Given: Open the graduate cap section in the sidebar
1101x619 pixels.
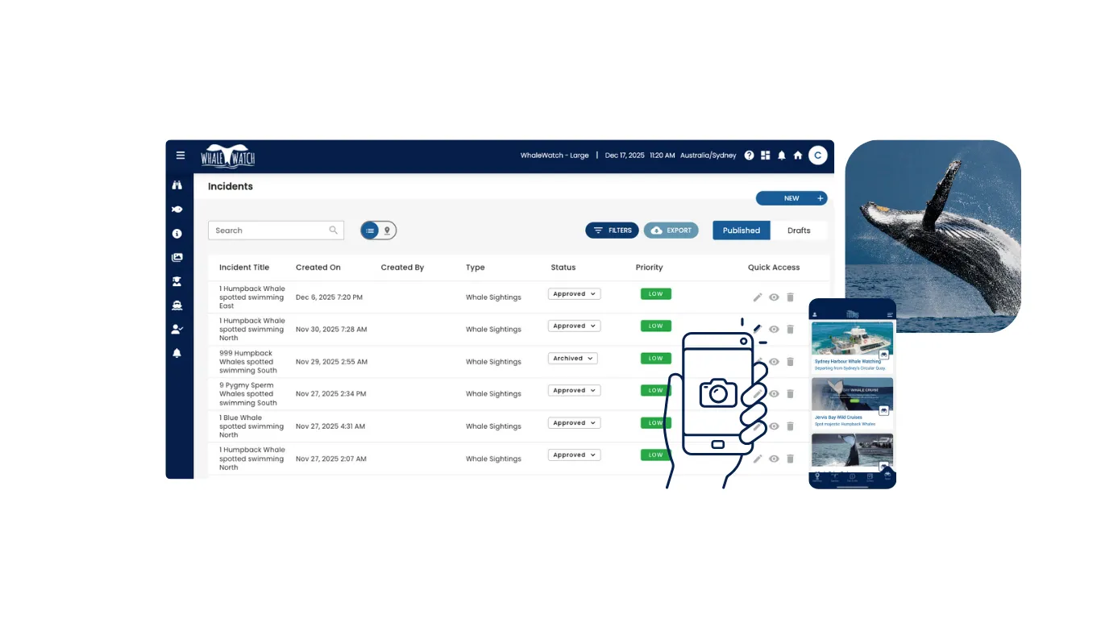Looking at the screenshot, I should (177, 281).
